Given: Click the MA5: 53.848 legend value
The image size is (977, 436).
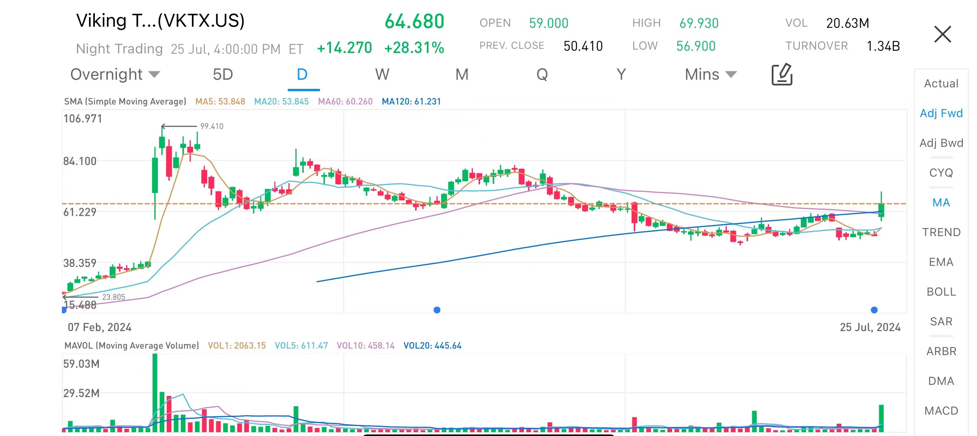Looking at the screenshot, I should click(x=220, y=101).
